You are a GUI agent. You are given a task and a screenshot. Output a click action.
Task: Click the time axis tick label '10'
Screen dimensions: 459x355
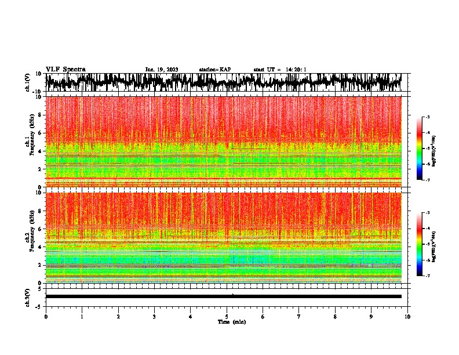[407, 317]
